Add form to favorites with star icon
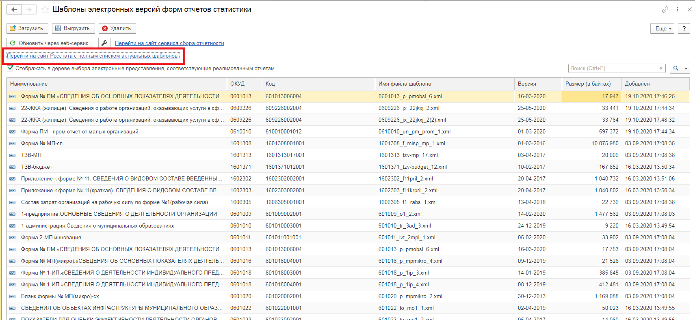 pyautogui.click(x=45, y=9)
